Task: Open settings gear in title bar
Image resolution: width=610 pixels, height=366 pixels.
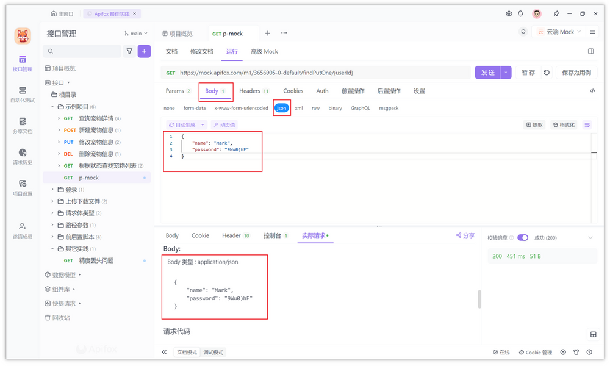Action: 509,13
